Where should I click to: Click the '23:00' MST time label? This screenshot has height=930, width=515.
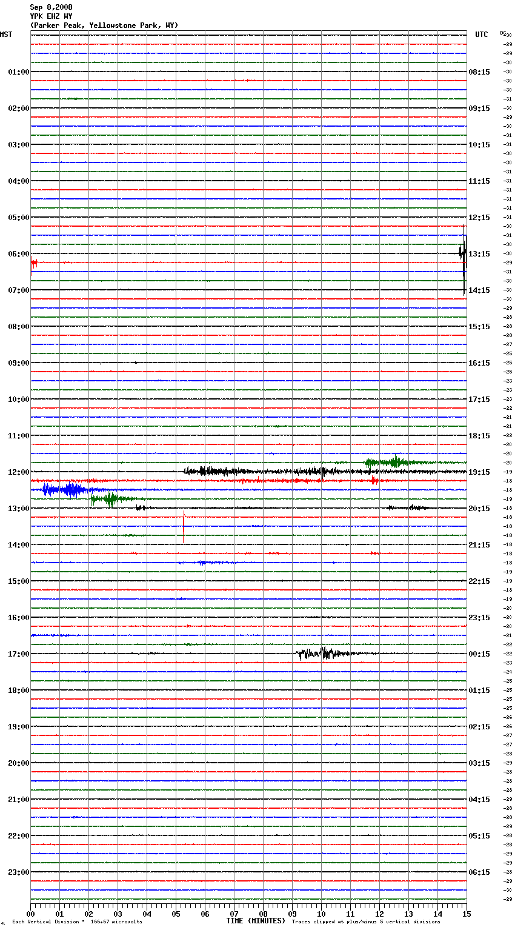(19, 872)
